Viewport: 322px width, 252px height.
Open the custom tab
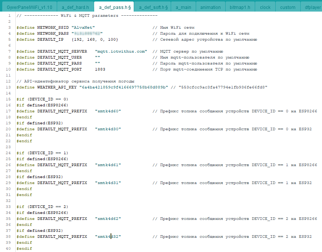click(288, 7)
